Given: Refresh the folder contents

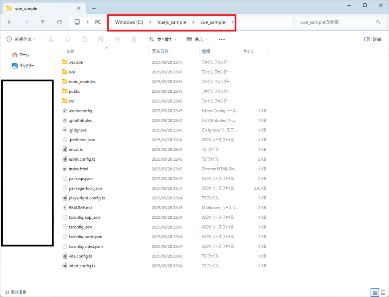Looking at the screenshot, I should point(60,22).
